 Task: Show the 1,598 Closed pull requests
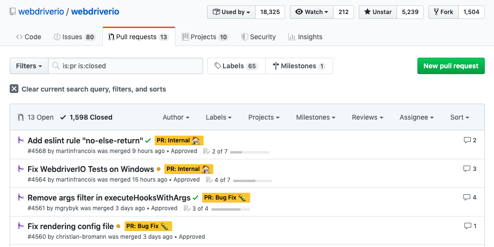coord(86,117)
